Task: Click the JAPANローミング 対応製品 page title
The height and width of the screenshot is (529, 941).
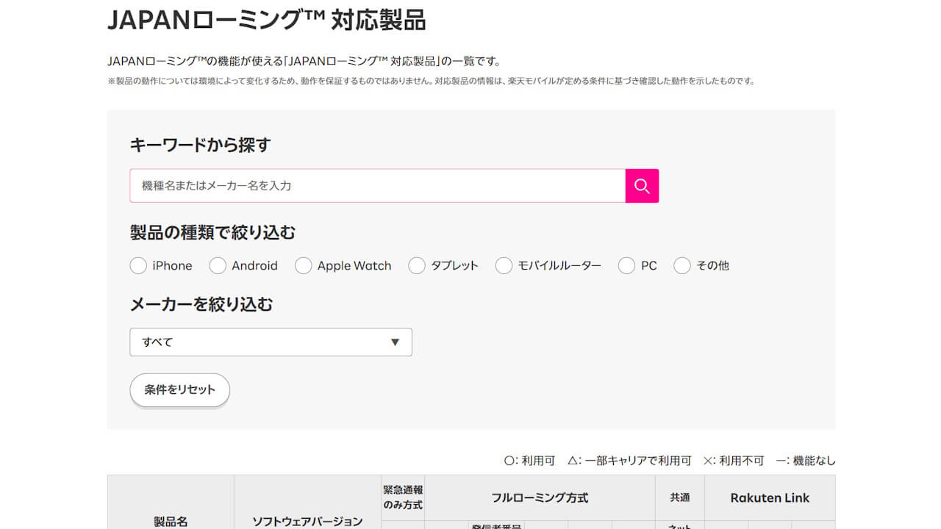Action: (x=267, y=20)
